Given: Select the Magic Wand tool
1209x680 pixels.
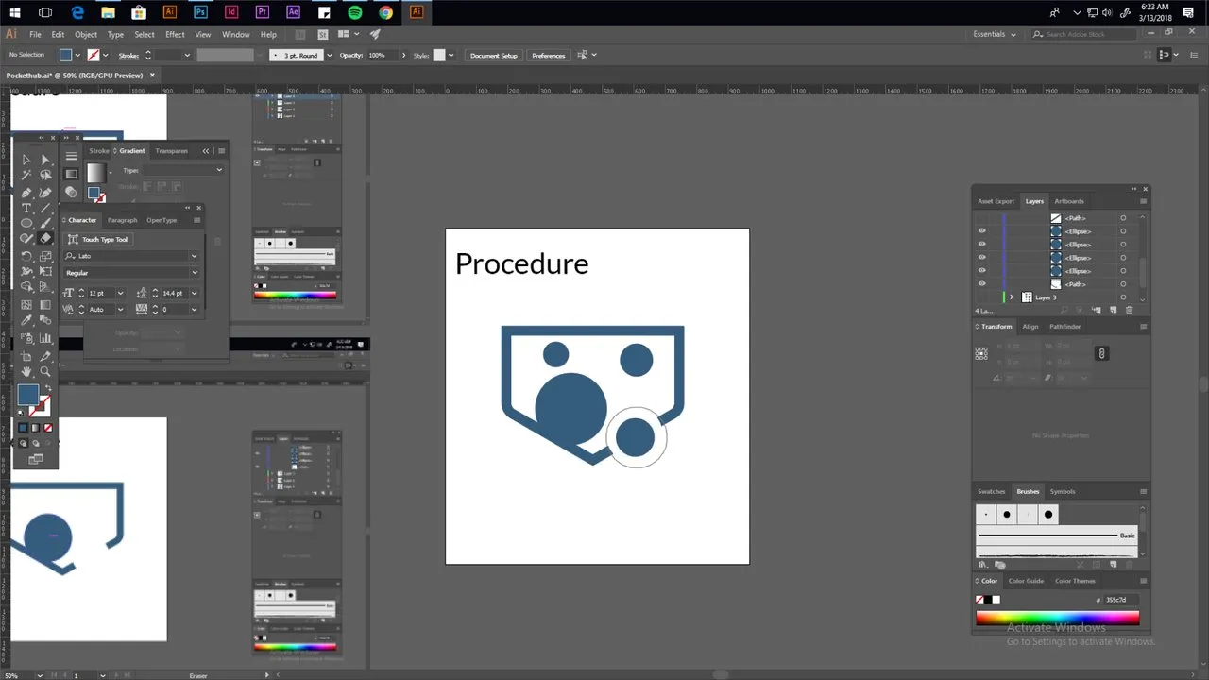Looking at the screenshot, I should point(26,176).
